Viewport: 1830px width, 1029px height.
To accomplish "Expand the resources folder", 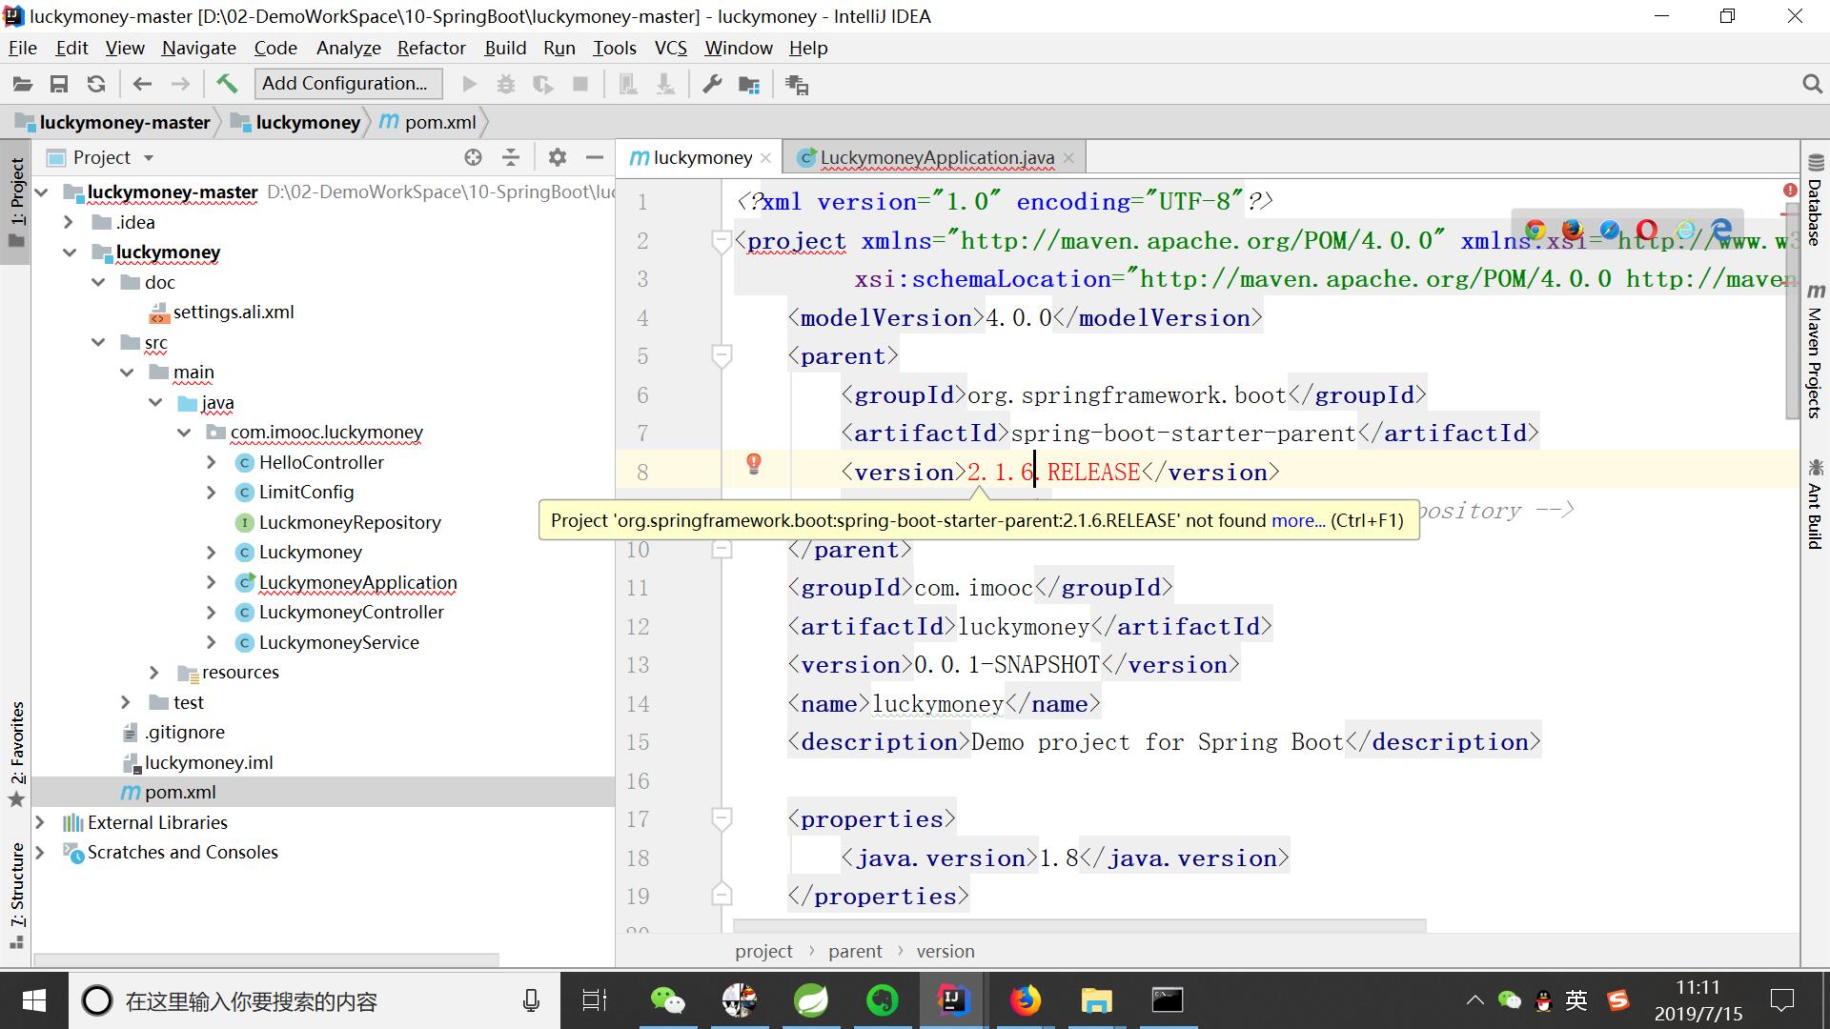I will click(154, 672).
